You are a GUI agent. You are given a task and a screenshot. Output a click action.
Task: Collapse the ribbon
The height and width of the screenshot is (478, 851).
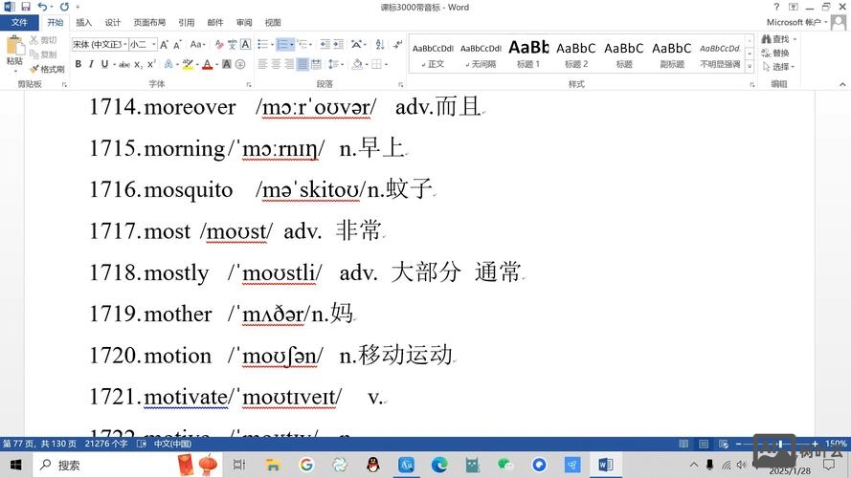pyautogui.click(x=842, y=84)
